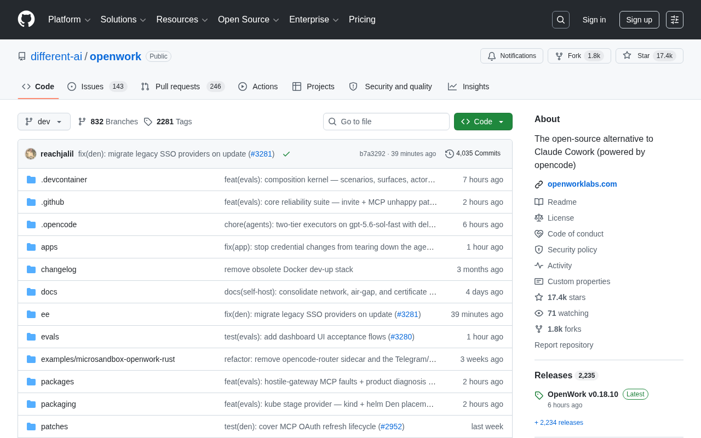701x438 pixels.
Task: Click the docs folder icon
Action: (x=31, y=292)
